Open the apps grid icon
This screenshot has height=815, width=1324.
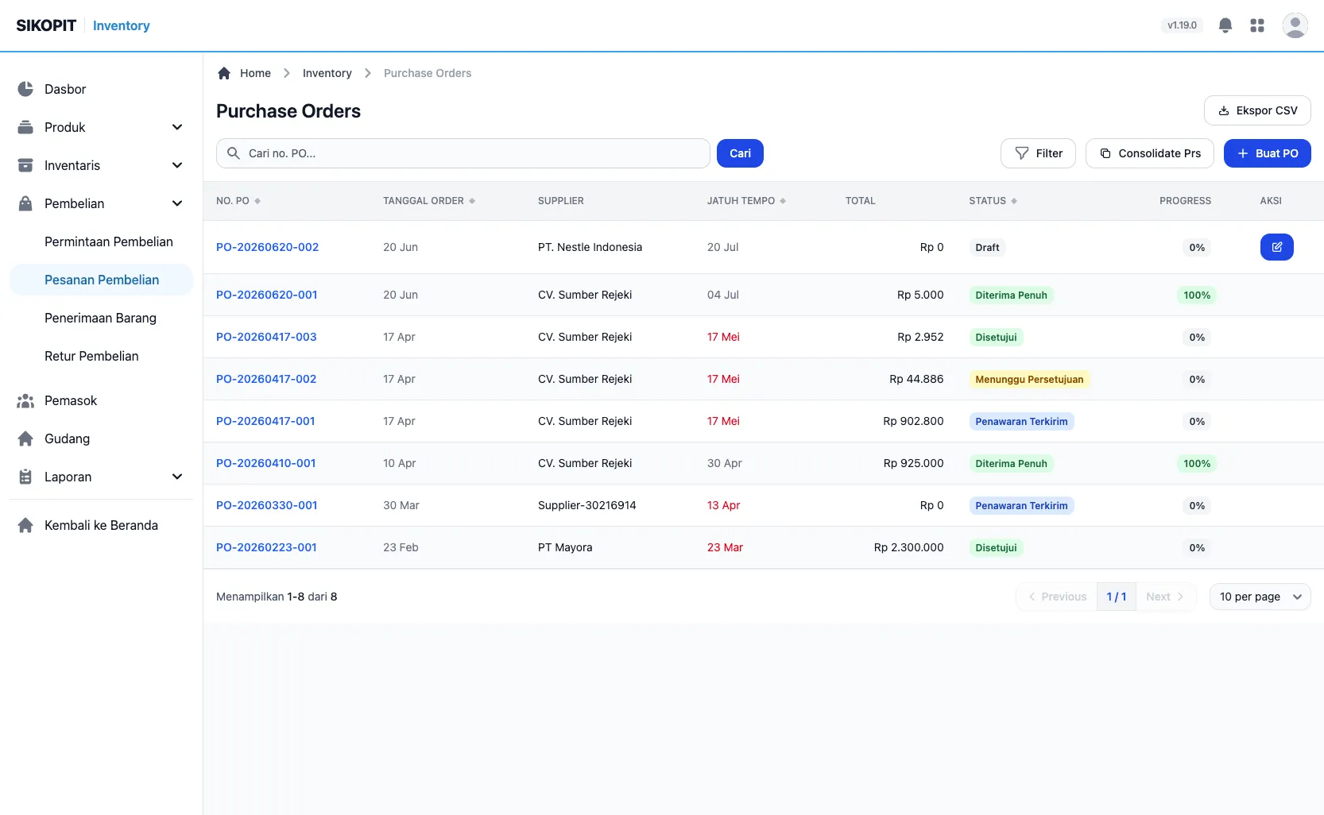(1257, 25)
